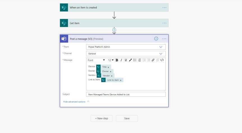The image size is (242, 133).
Task: Open the font size 12 dropdown
Action: tap(110, 60)
